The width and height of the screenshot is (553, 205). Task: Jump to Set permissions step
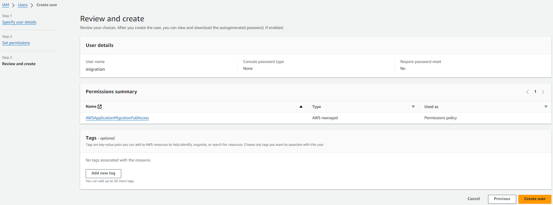point(16,43)
